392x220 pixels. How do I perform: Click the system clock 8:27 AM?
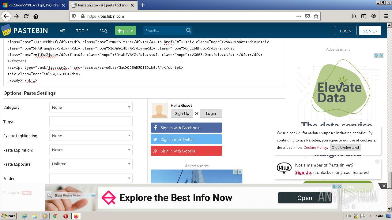[376, 216]
